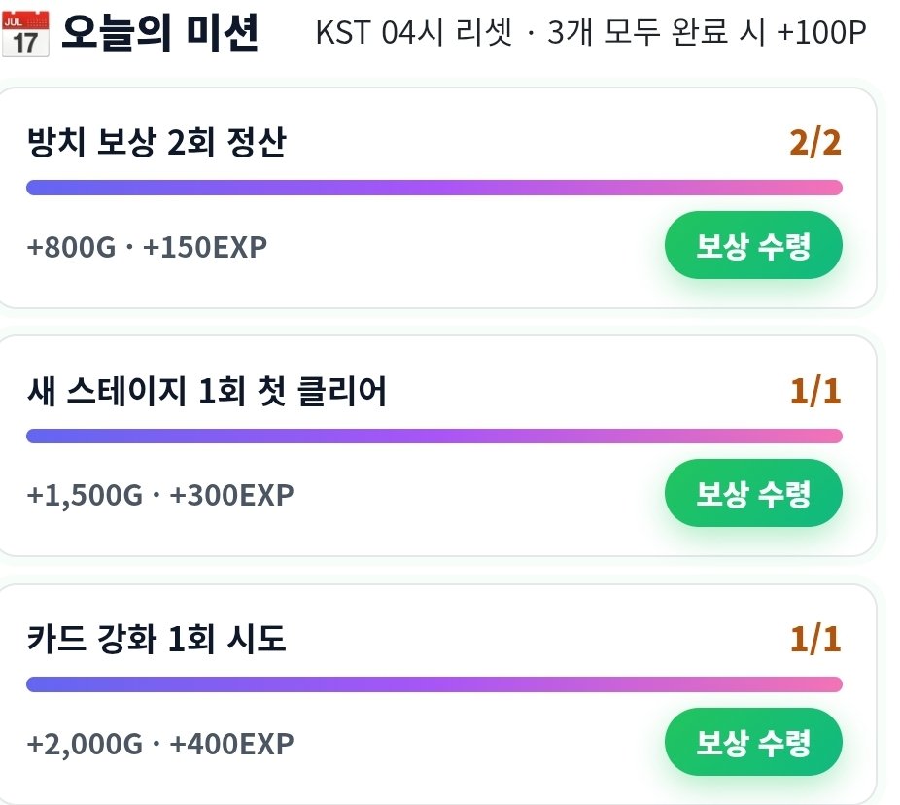This screenshot has width=900, height=805.
Task: Click the 방치 보상 2회 정산 progress bar
Action: pos(434,188)
